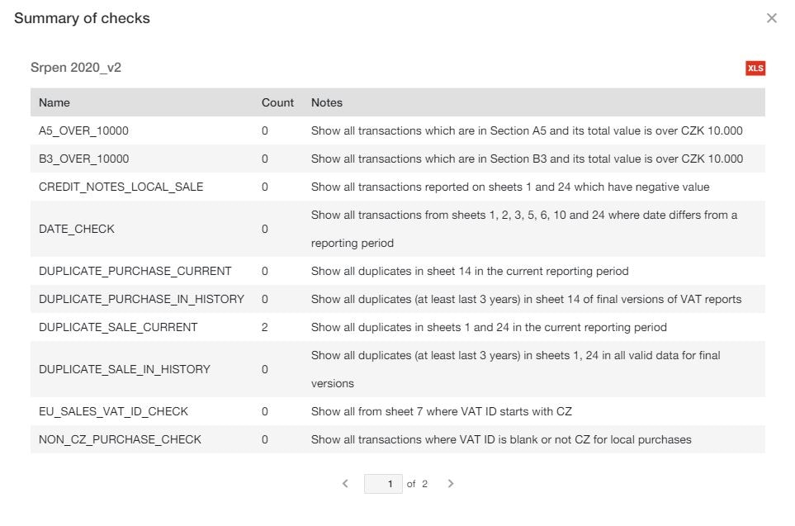Image resolution: width=795 pixels, height=526 pixels.
Task: Open DUPLICATE_SALE_CURRENT check
Action: click(118, 327)
